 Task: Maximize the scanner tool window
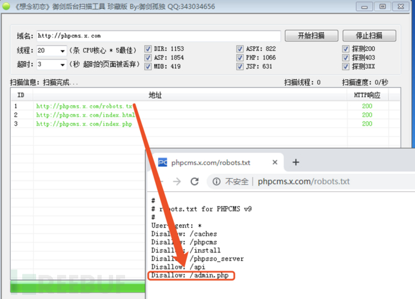point(383,7)
